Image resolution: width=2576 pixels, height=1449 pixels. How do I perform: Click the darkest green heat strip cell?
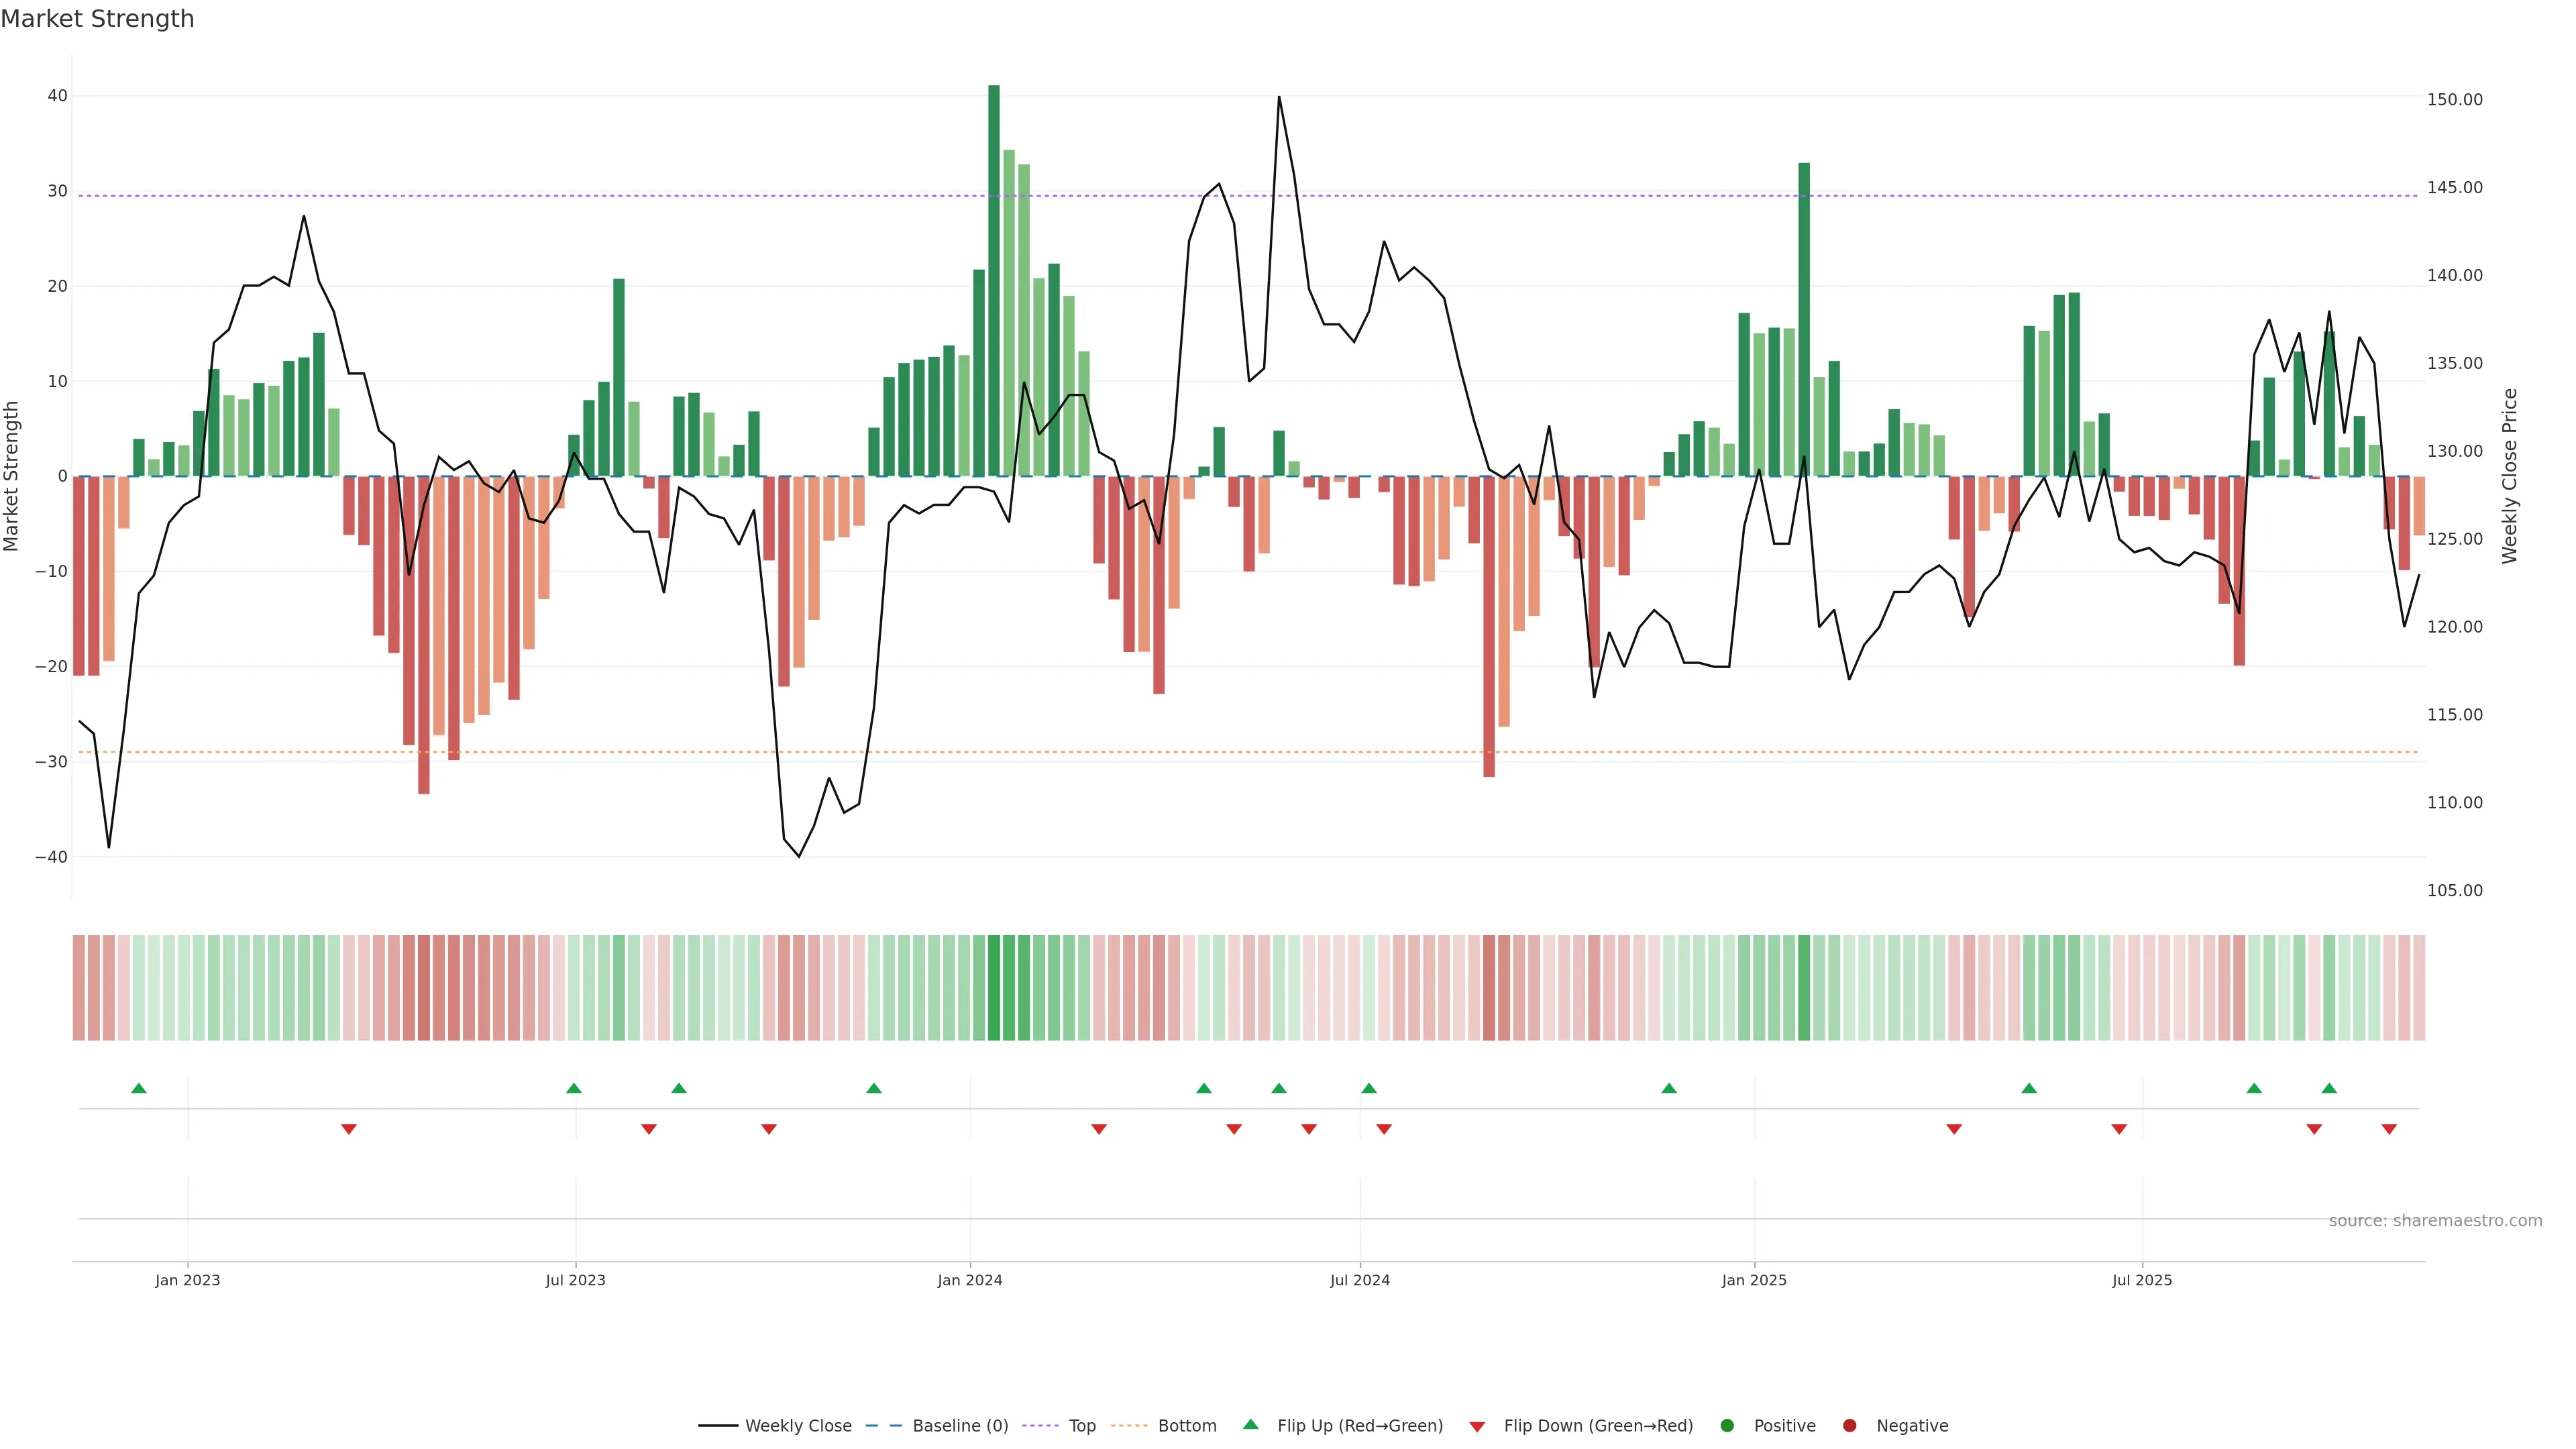[994, 988]
